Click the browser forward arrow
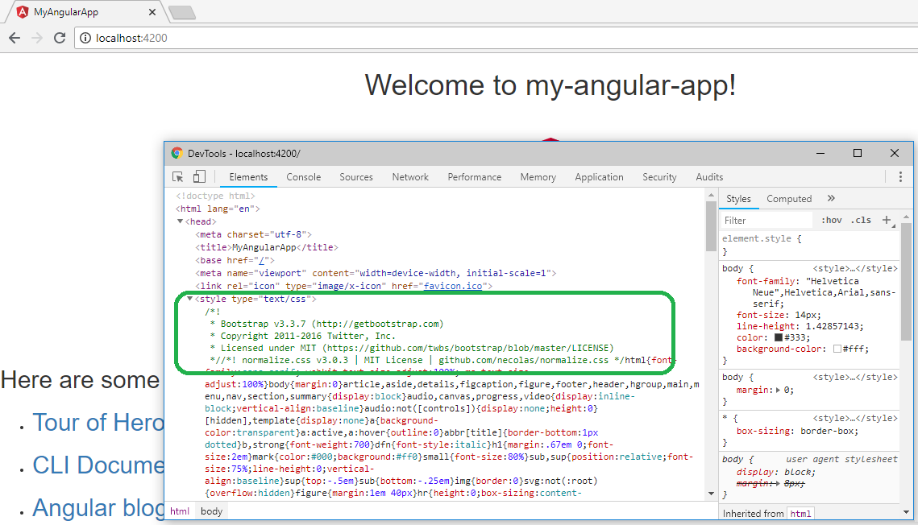The height and width of the screenshot is (525, 918). tap(37, 38)
